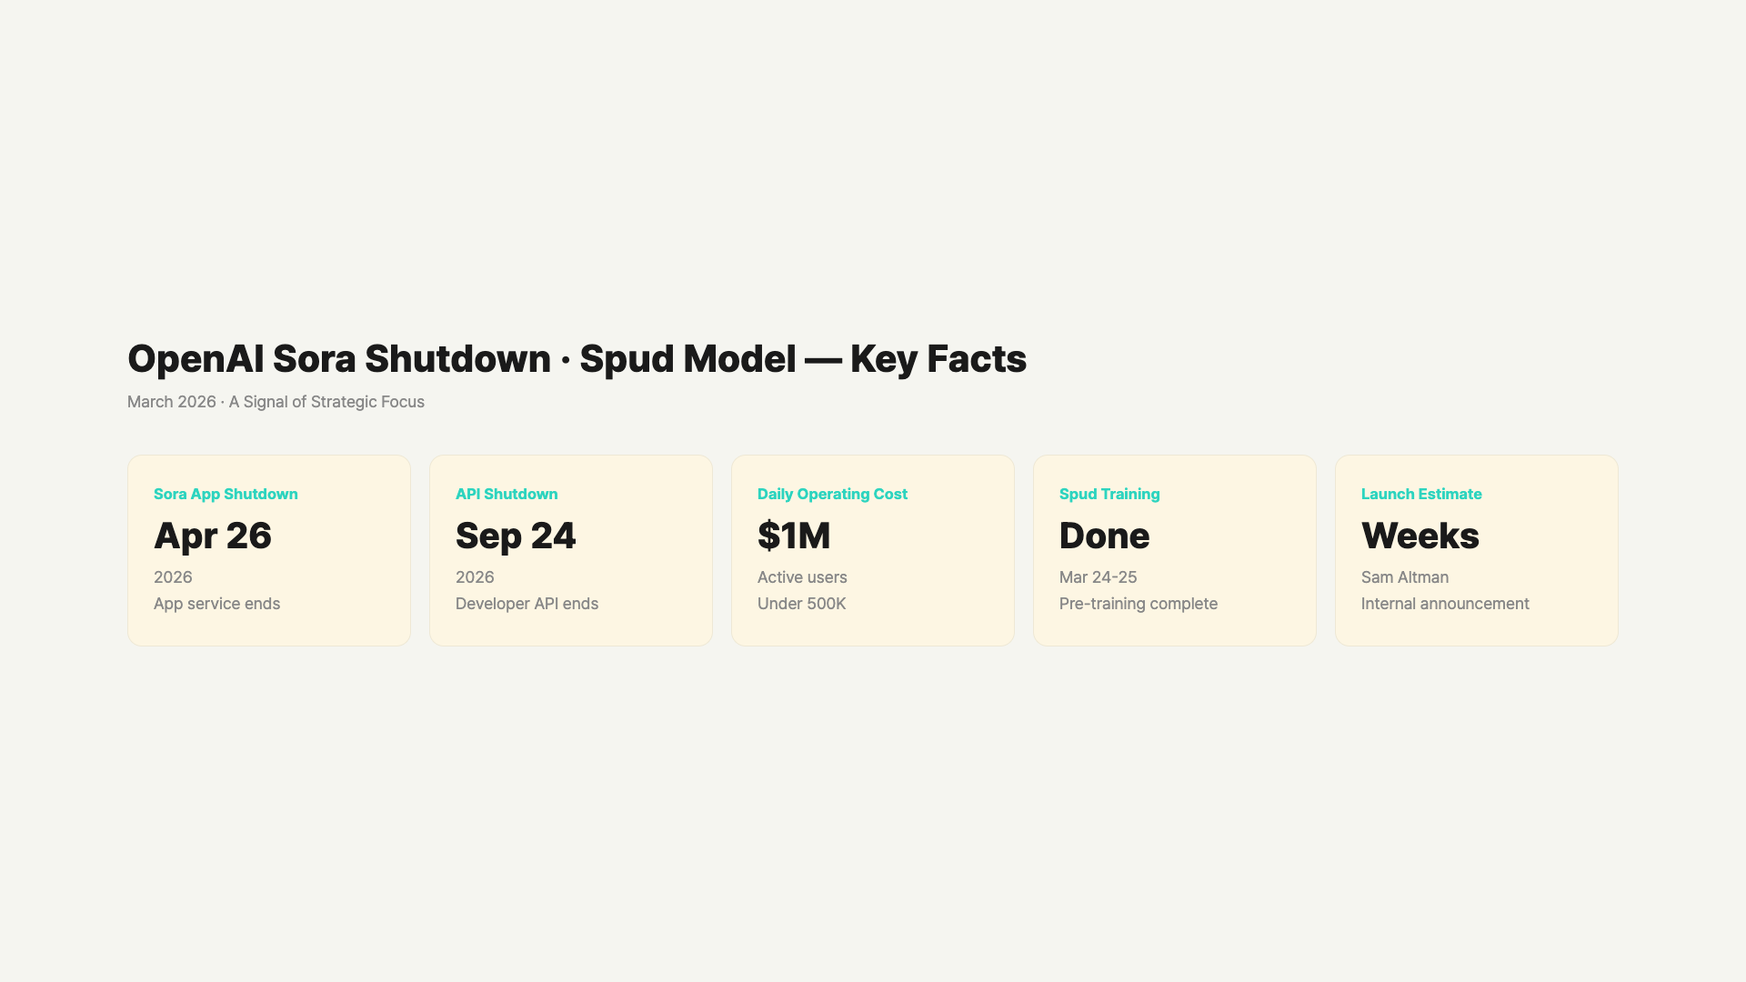This screenshot has height=982, width=1746.
Task: Click the 'Active users' text
Action: (x=802, y=577)
